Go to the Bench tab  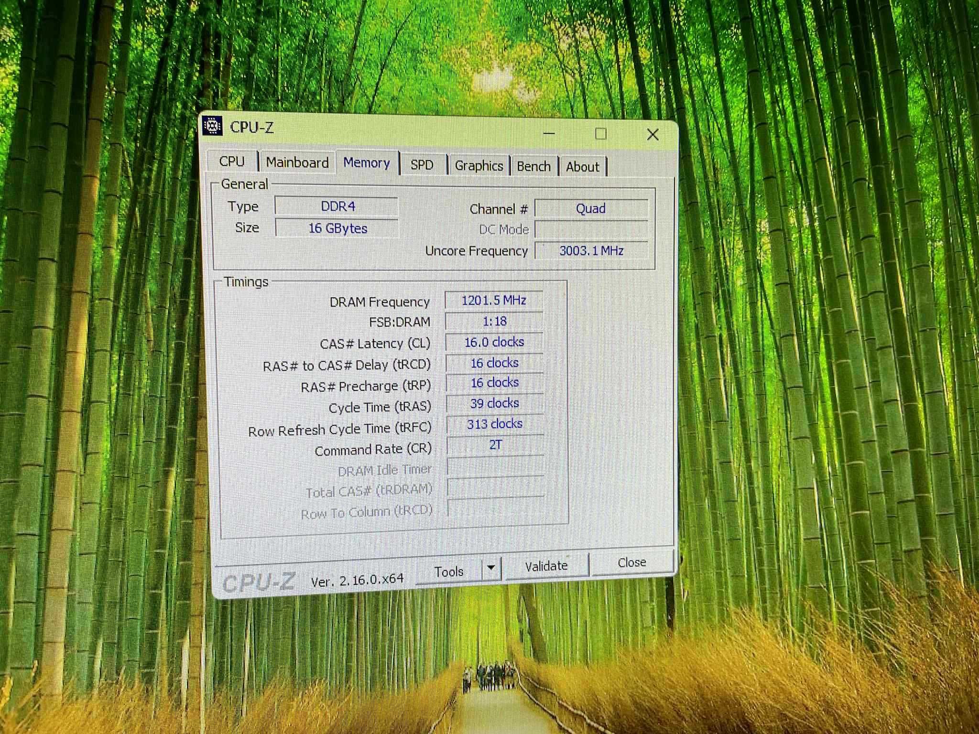[534, 166]
